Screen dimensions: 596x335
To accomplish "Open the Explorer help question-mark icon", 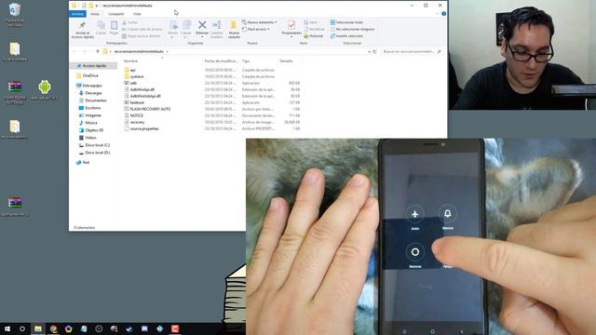I will pos(443,14).
